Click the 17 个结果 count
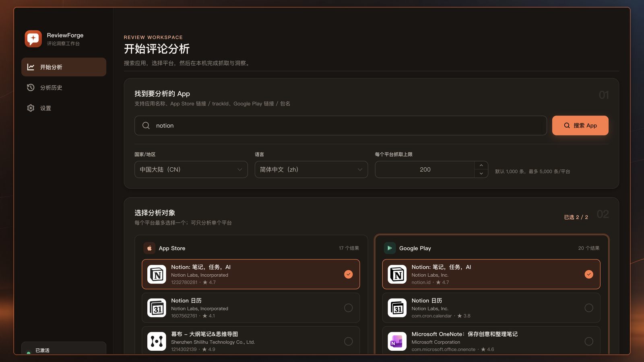Viewport: 644px width, 362px height. 349,248
